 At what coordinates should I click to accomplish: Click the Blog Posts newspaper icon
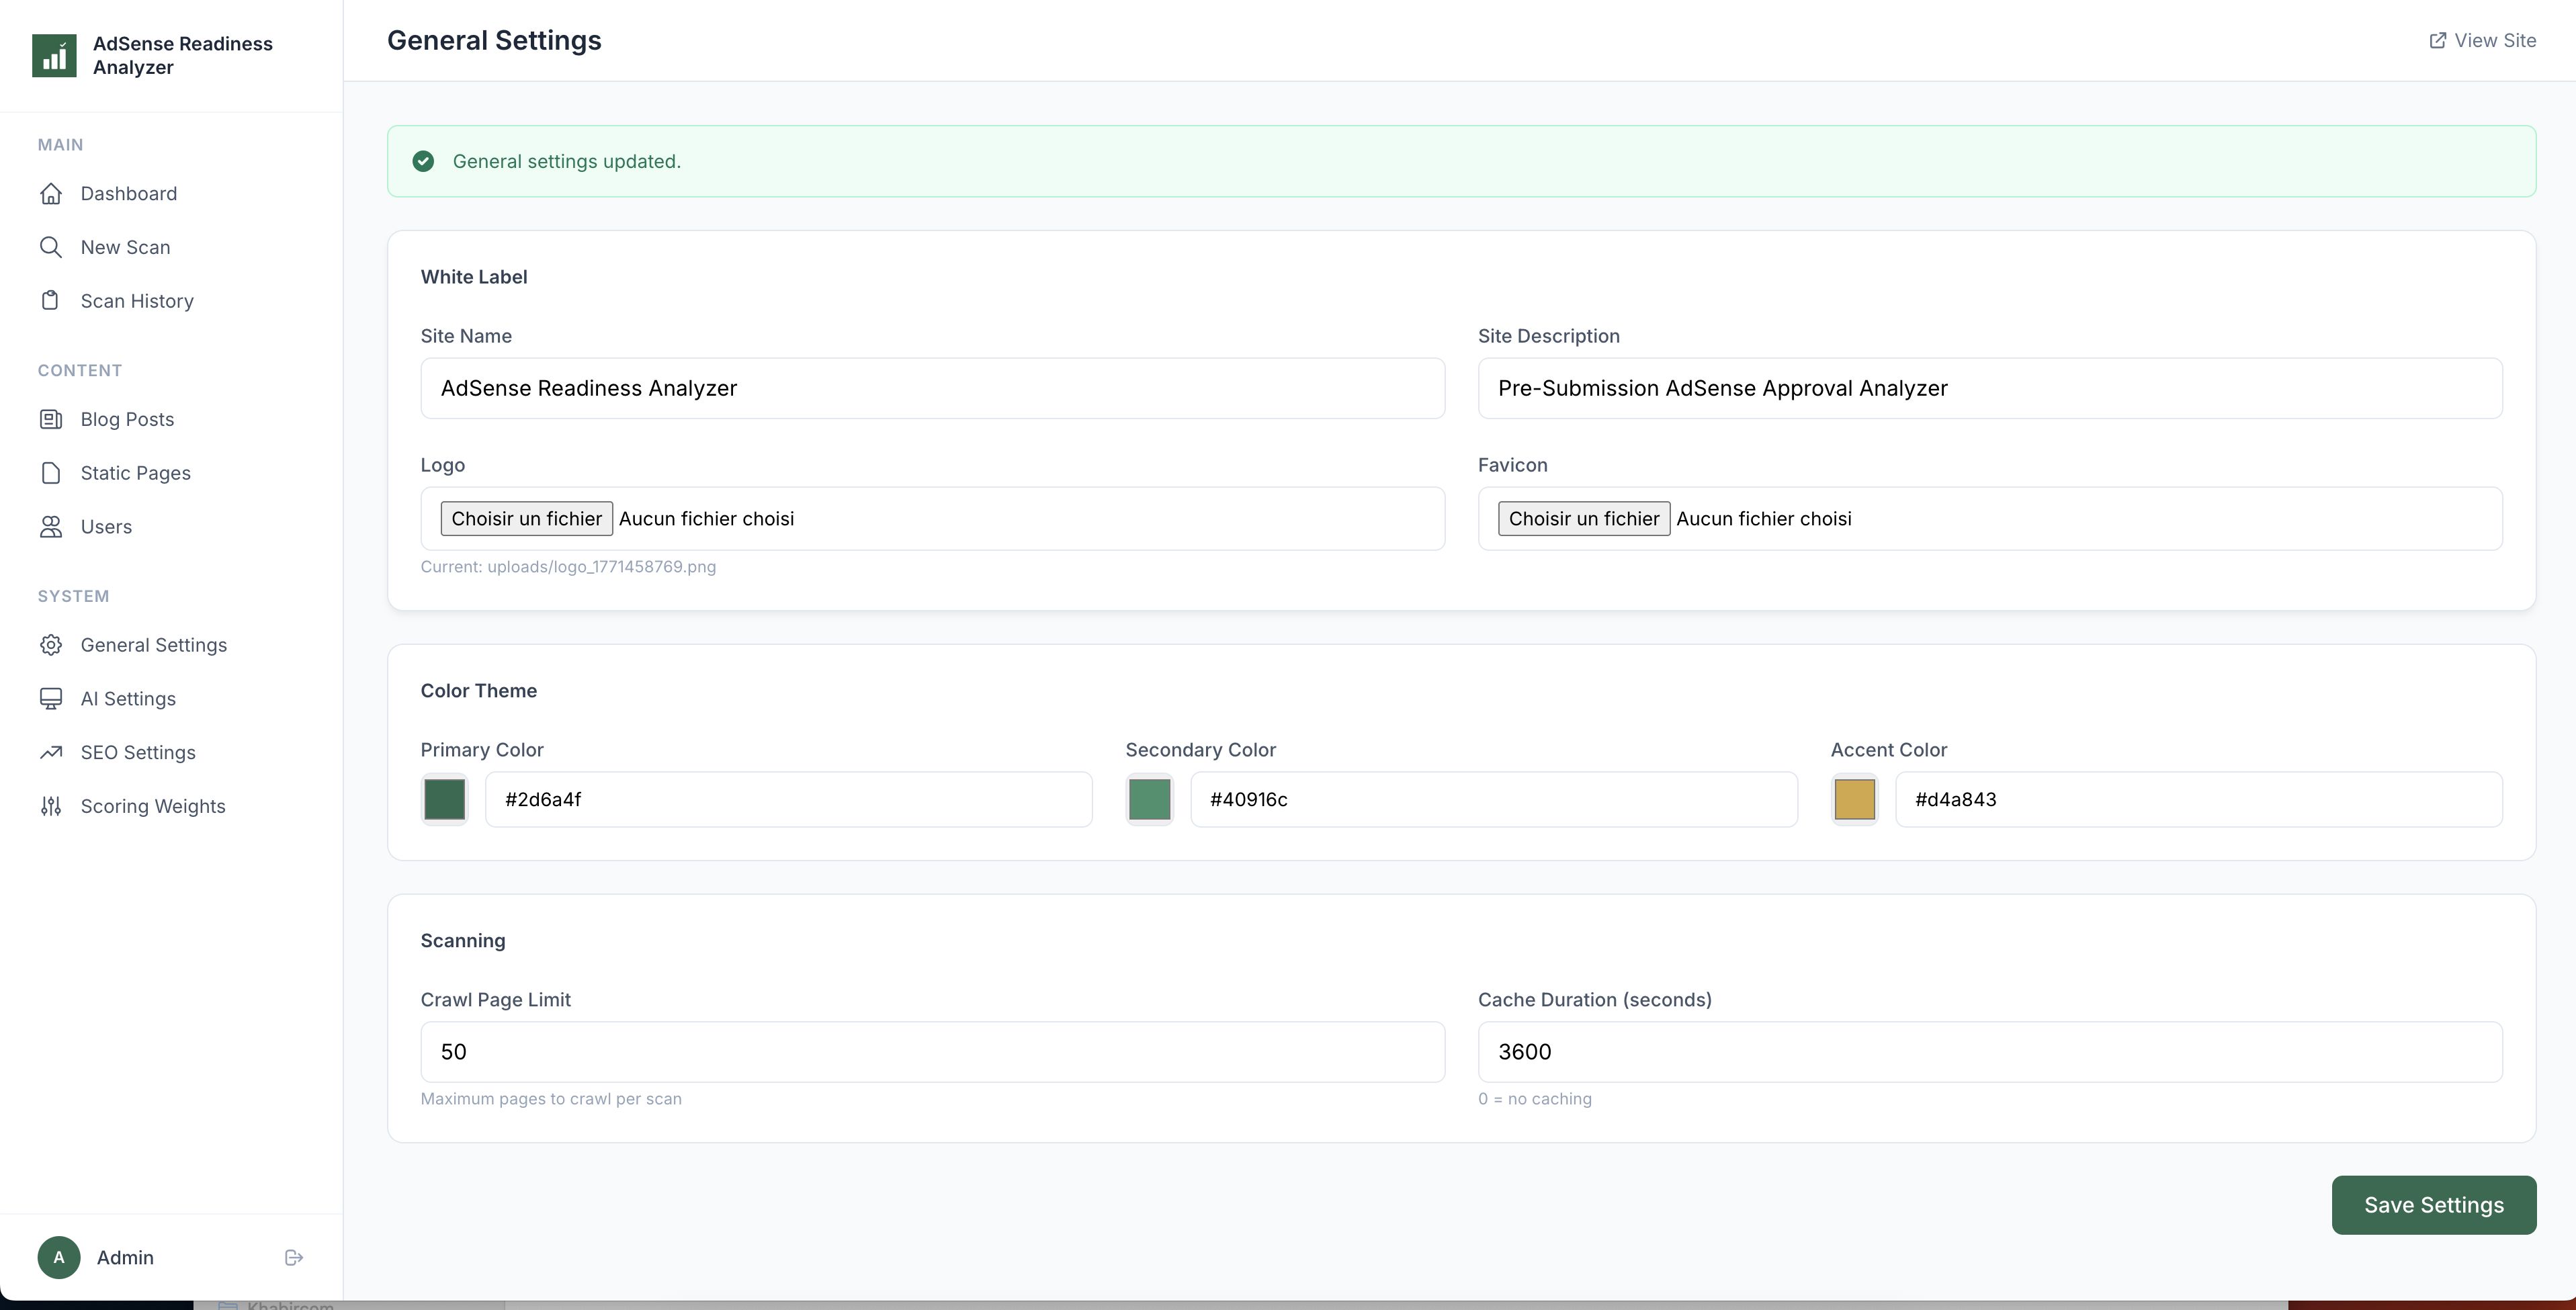[51, 419]
